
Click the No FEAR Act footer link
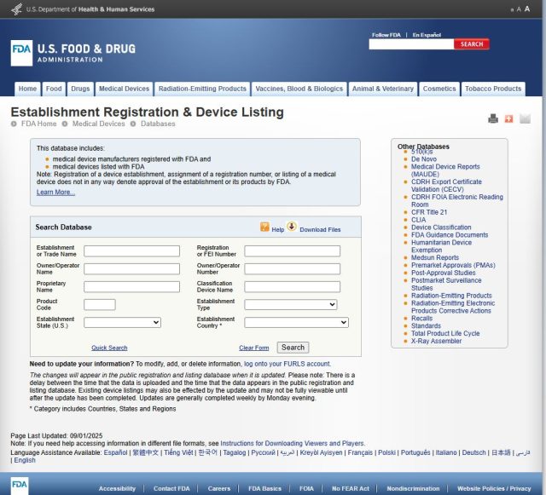click(351, 489)
